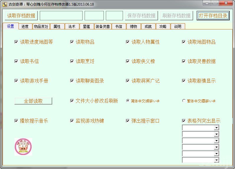
Task: Expand the first dropdown under 表格列突出显示
Action: 216,127
